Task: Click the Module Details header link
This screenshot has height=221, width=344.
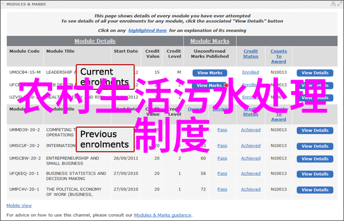Action: [x=95, y=41]
